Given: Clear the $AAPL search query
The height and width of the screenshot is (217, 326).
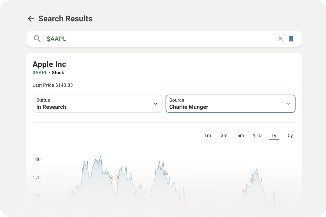Looking at the screenshot, I should point(280,39).
